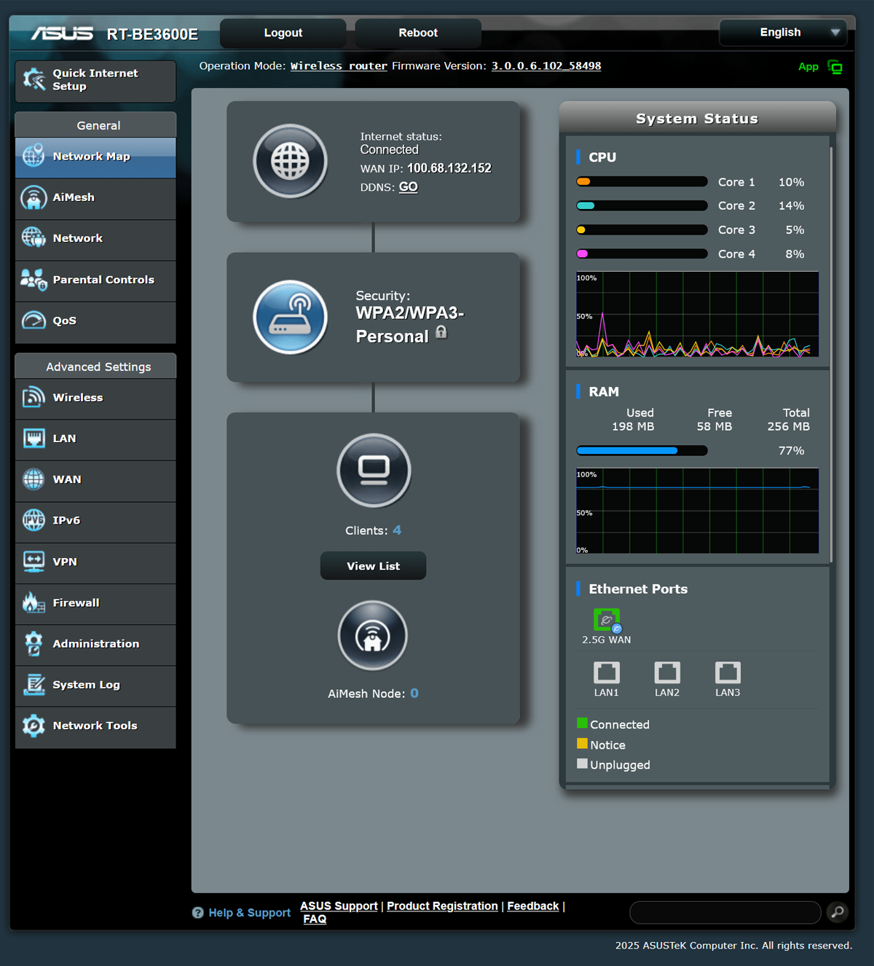874x966 pixels.
Task: Open the Wireless settings menu item
Action: [95, 398]
